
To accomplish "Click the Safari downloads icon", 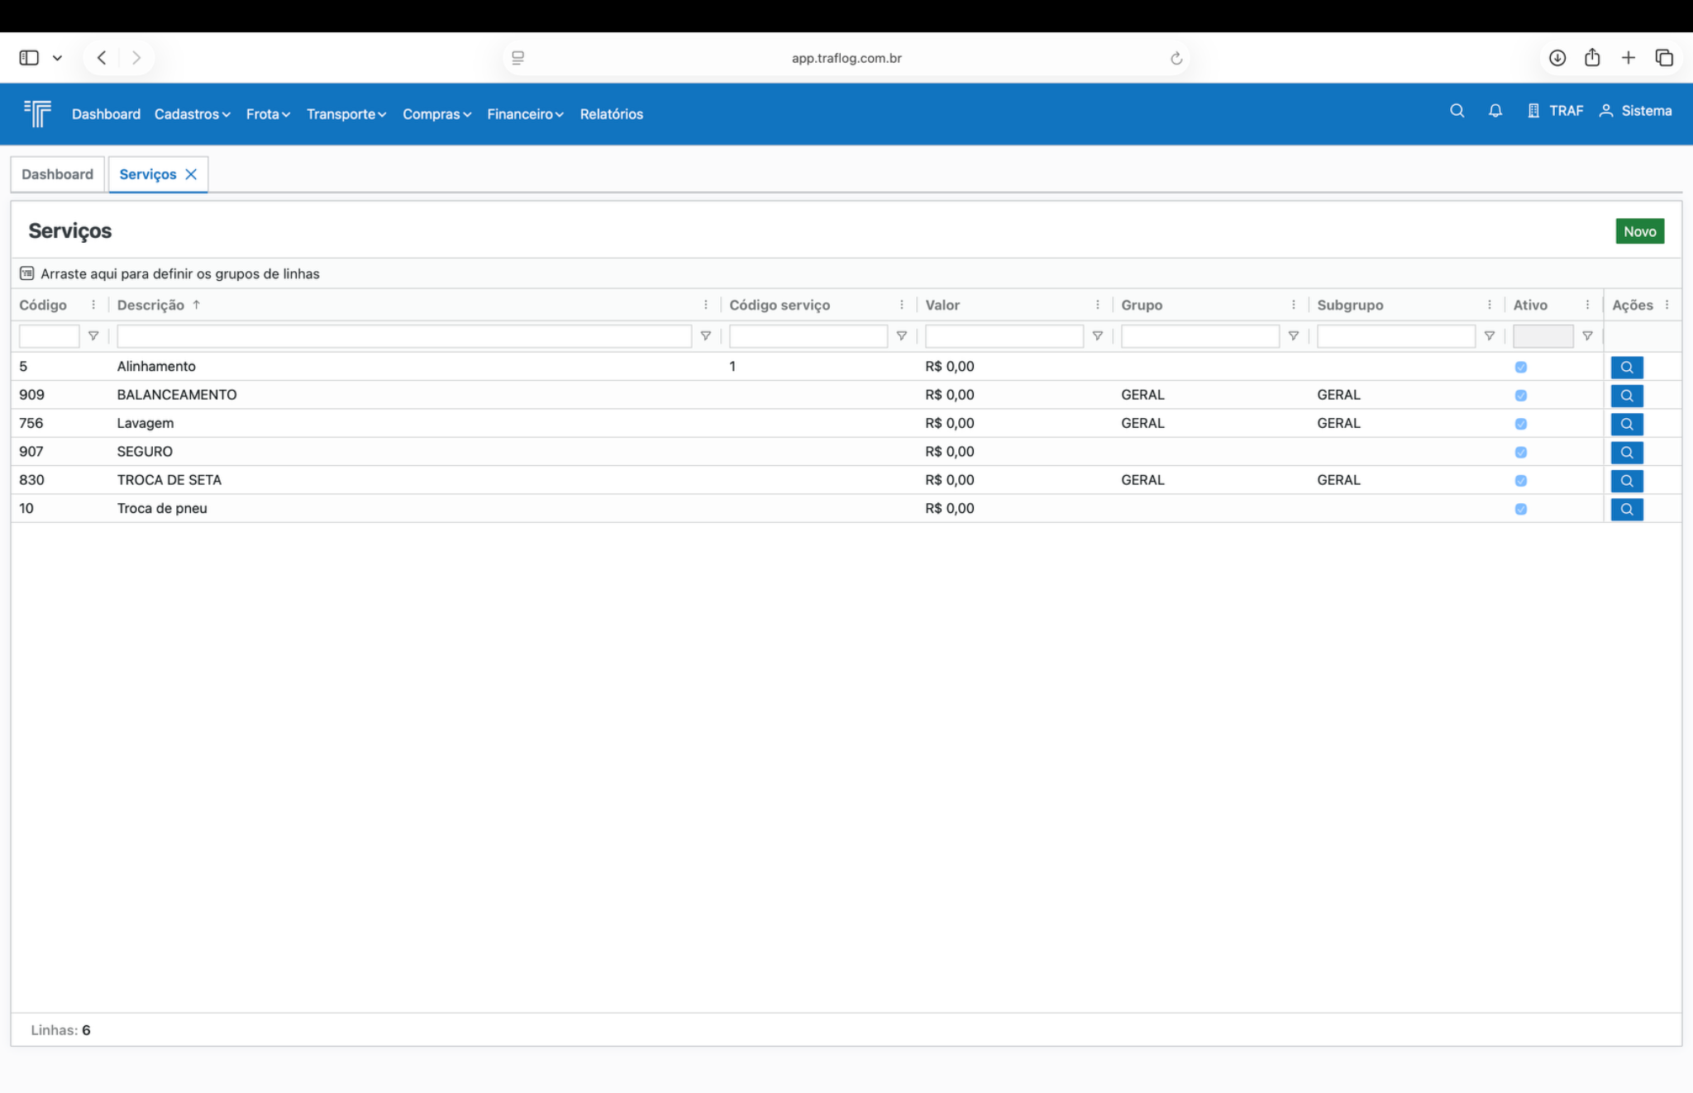I will pyautogui.click(x=1557, y=58).
